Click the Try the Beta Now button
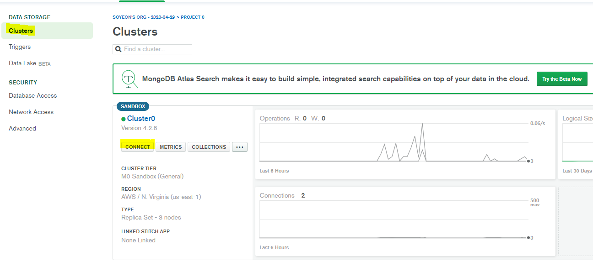 click(x=562, y=79)
